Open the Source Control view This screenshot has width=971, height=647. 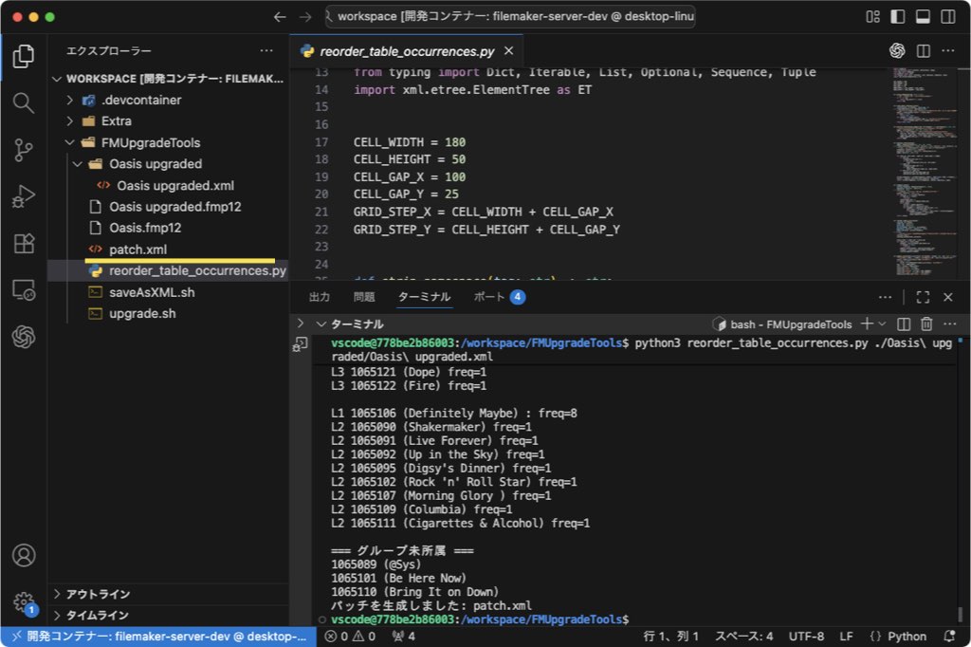pos(24,150)
